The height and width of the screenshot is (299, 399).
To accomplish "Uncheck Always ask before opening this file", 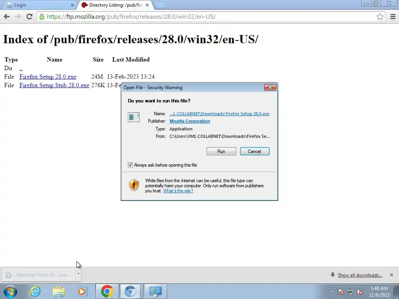I will tap(130, 165).
